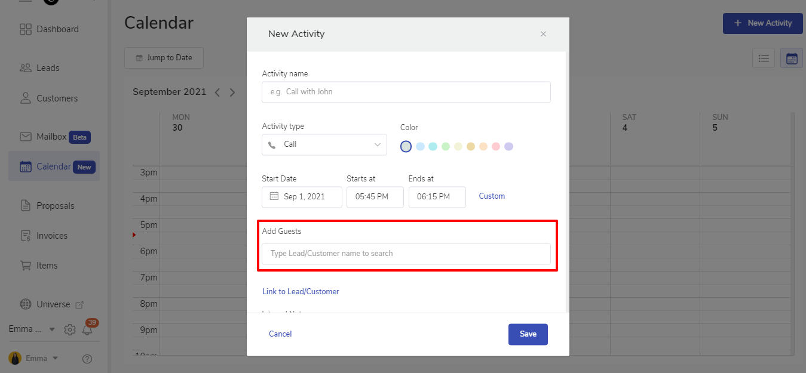Image resolution: width=806 pixels, height=373 pixels.
Task: Expand the Activity type dropdown
Action: [324, 144]
